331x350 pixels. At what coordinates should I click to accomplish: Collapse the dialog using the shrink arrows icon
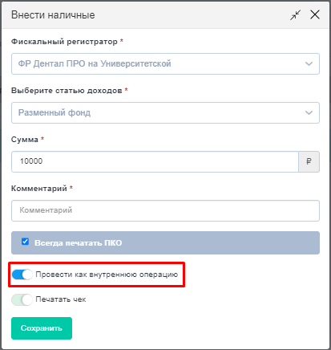point(296,15)
